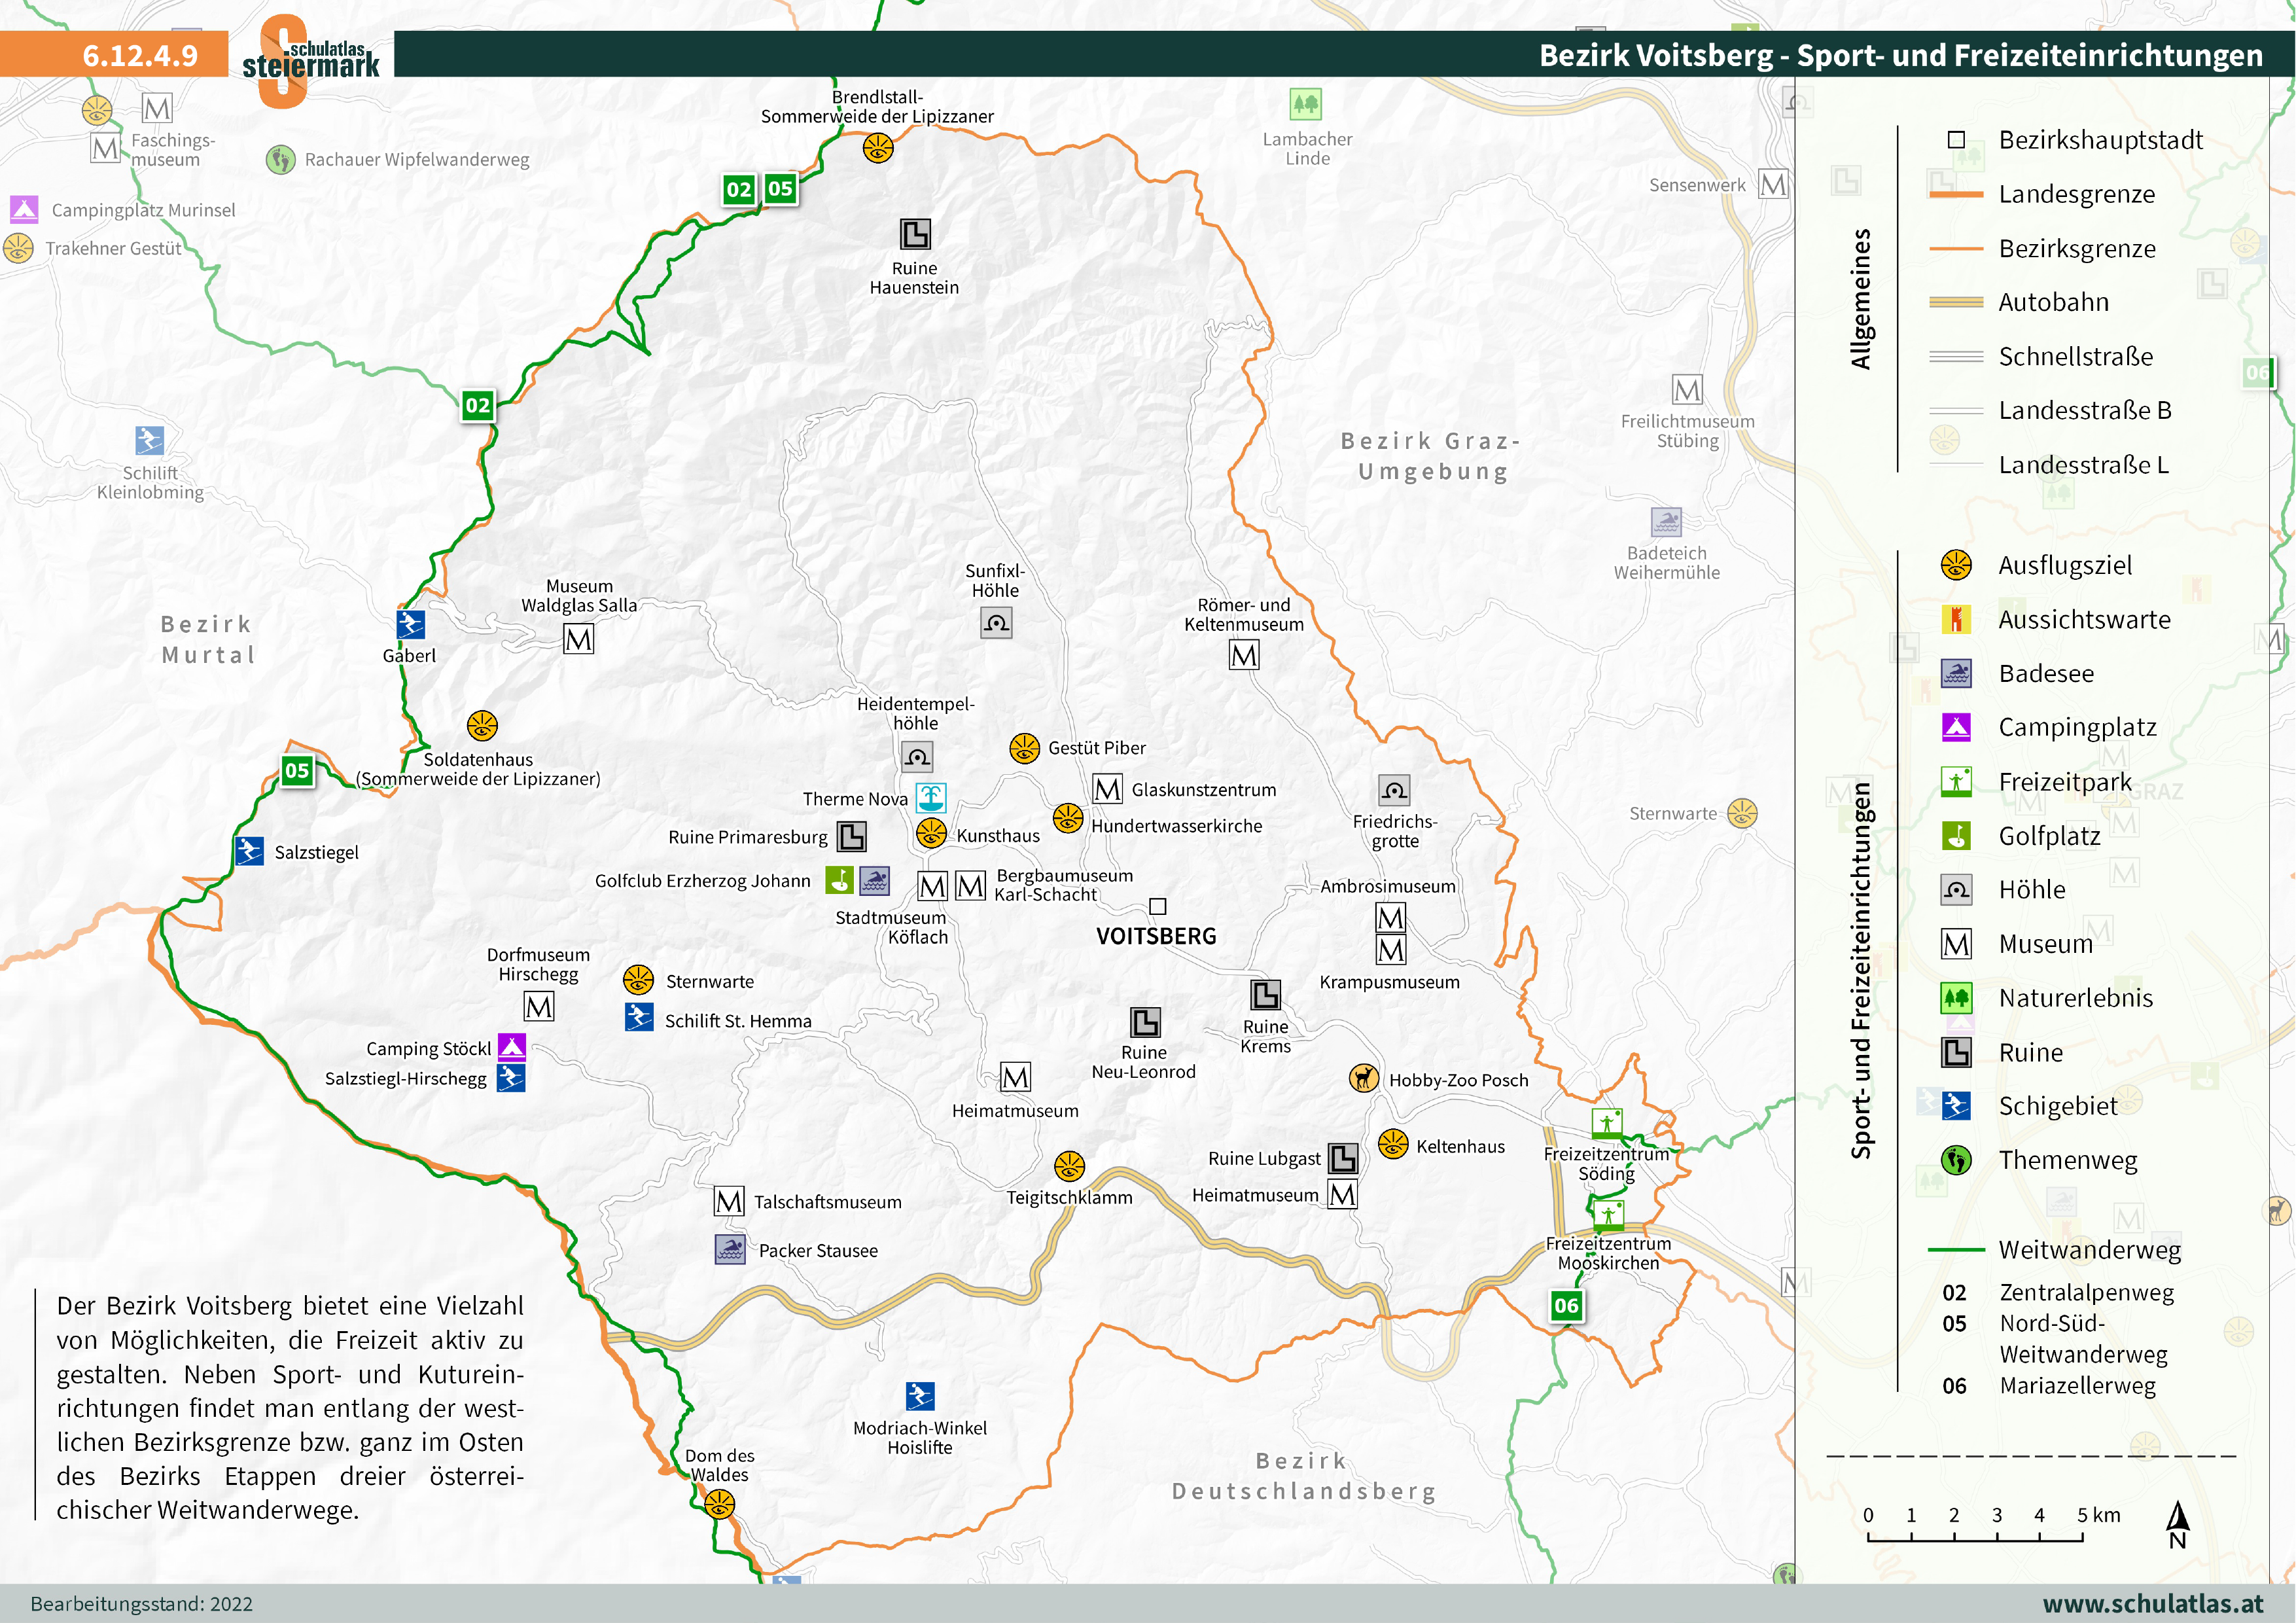Click green trail marker 06 near Mooskirchen
This screenshot has height=1623, width=2296.
pyautogui.click(x=1566, y=1305)
